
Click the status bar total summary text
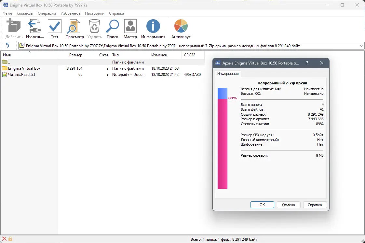[x=224, y=239]
